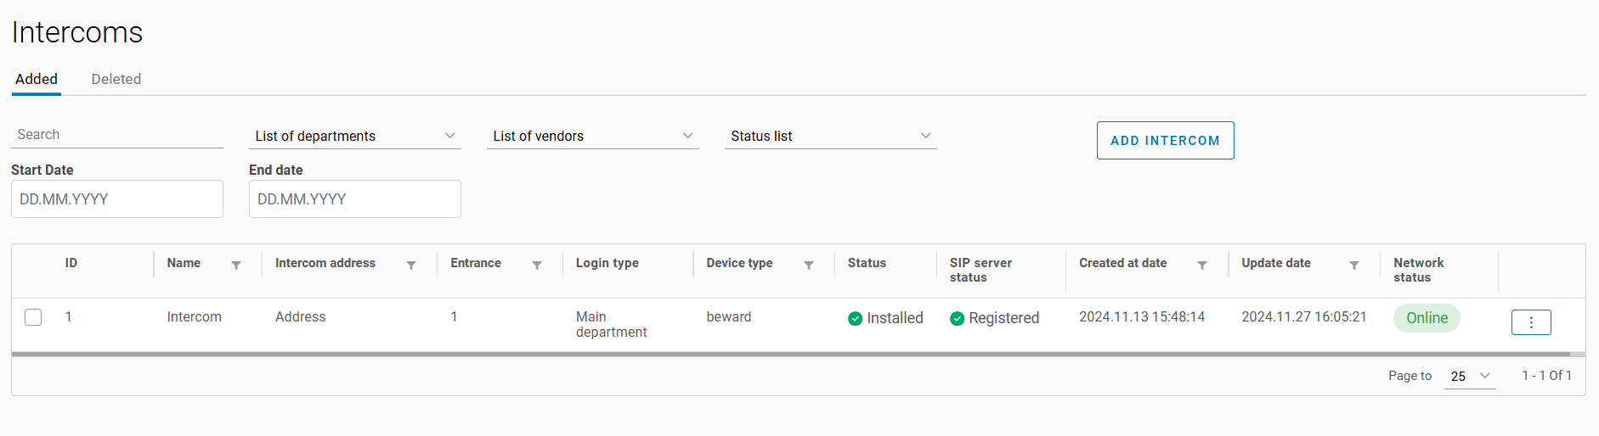Click the Created at date filter icon
The image size is (1599, 436).
[x=1202, y=266]
